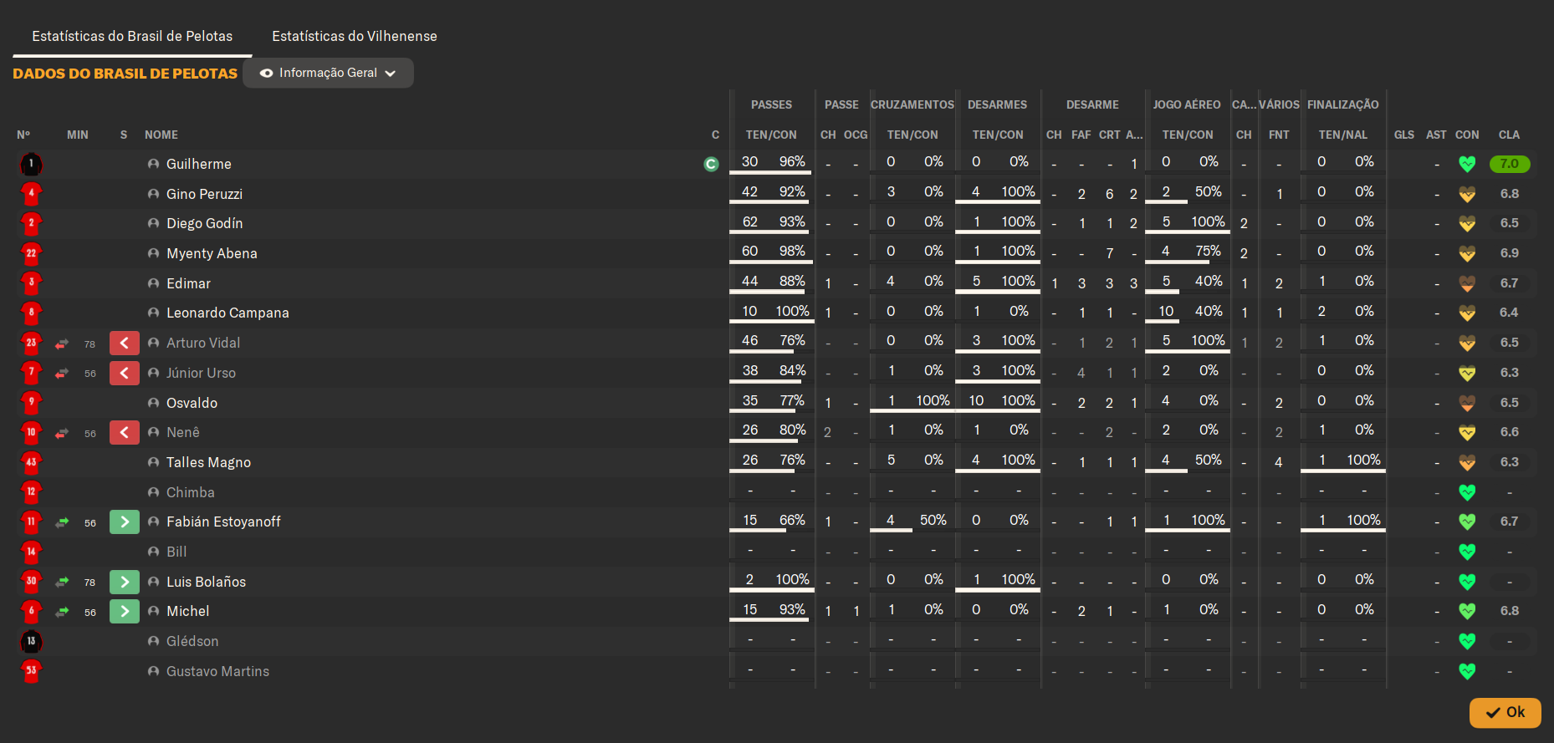The width and height of the screenshot is (1554, 743).
Task: Click Glédson's black number 13 shirt icon
Action: tap(31, 641)
